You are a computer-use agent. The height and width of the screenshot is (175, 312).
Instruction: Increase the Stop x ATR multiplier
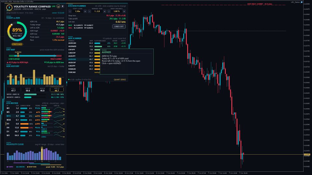coord(85,11)
